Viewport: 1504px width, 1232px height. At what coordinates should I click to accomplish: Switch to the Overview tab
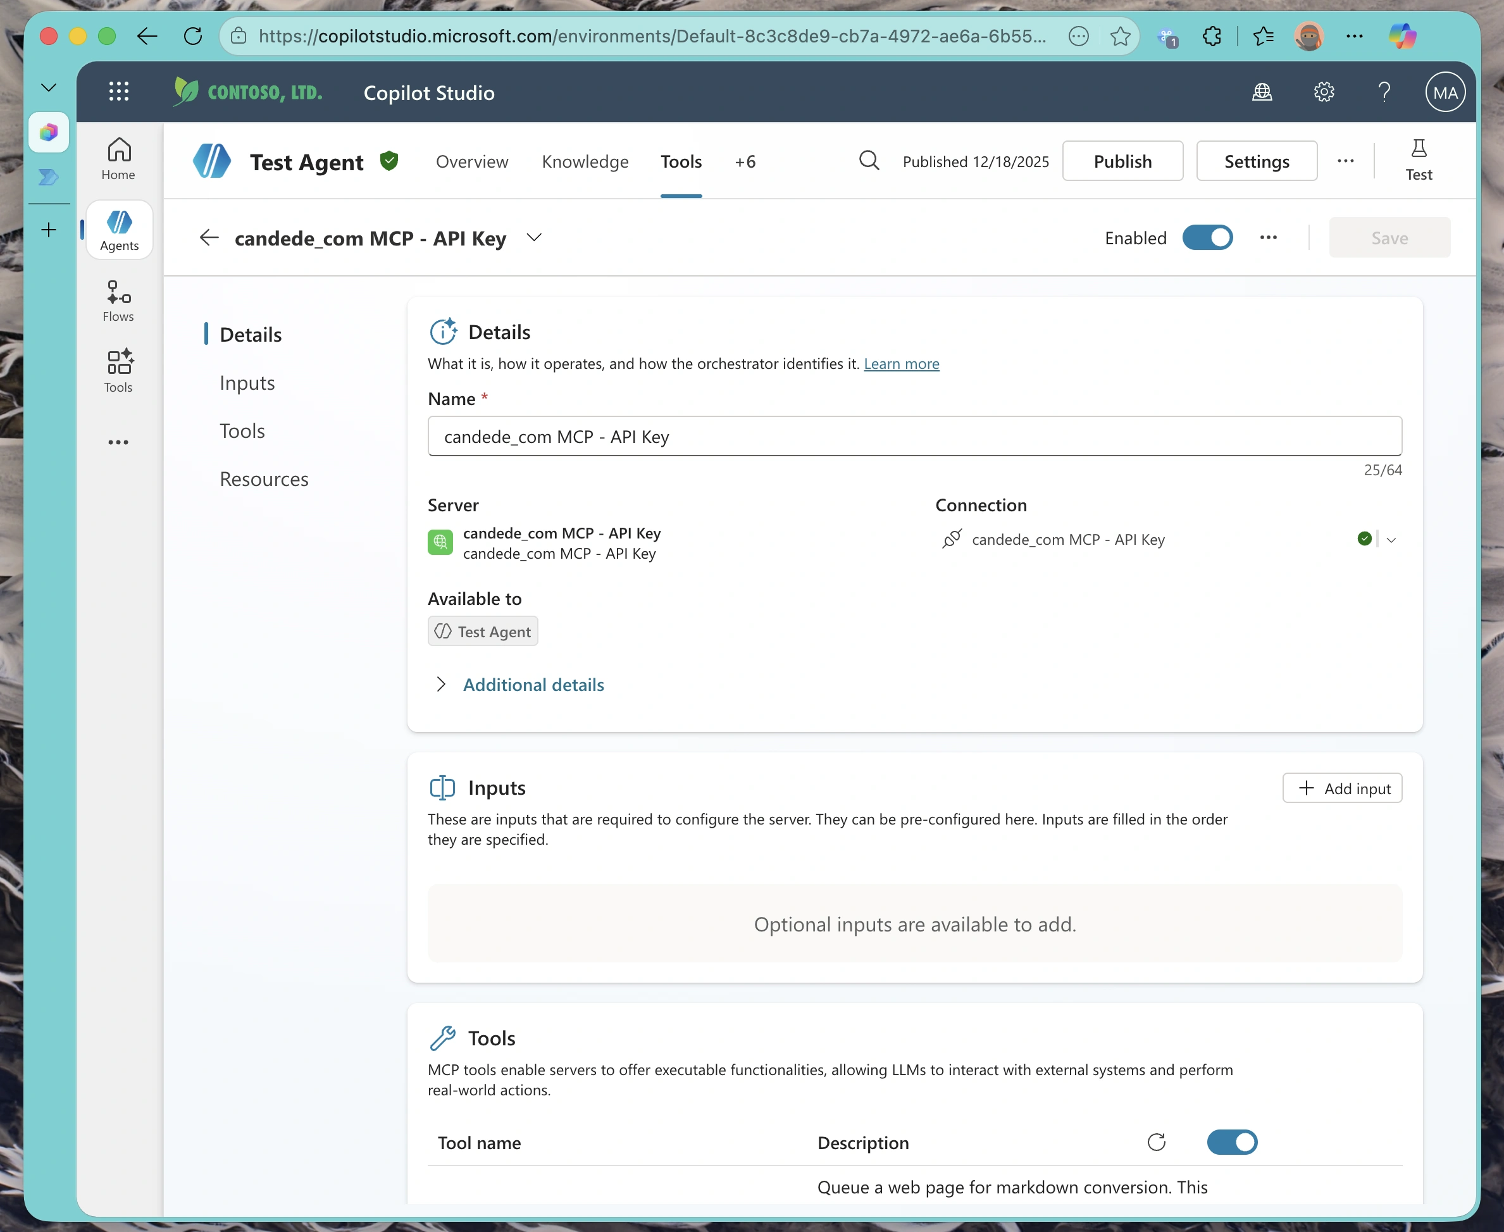[471, 161]
